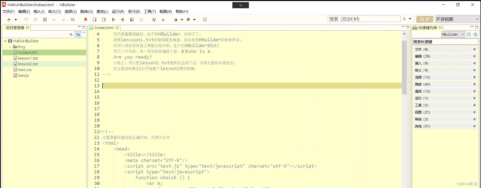Click the editor vertical scrollbar thumb
The height and width of the screenshot is (188, 481).
pyautogui.click(x=404, y=68)
